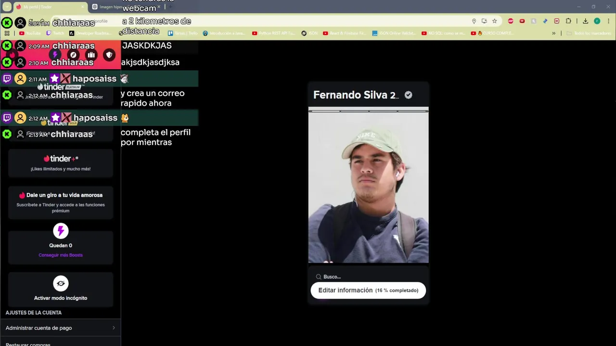The height and width of the screenshot is (346, 616).
Task: Open the Chrome extensions puzzle icon
Action: pyautogui.click(x=568, y=21)
